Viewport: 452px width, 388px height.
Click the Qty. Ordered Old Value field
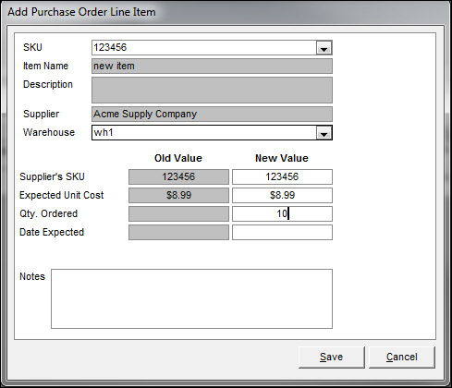pos(178,213)
